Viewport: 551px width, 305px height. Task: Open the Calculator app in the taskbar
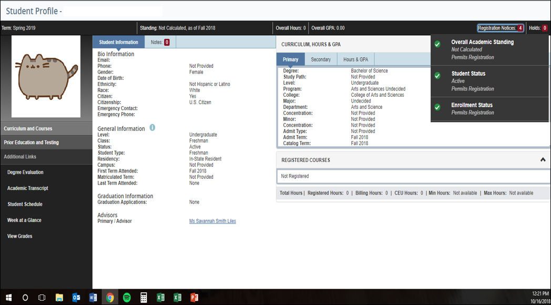pyautogui.click(x=144, y=298)
